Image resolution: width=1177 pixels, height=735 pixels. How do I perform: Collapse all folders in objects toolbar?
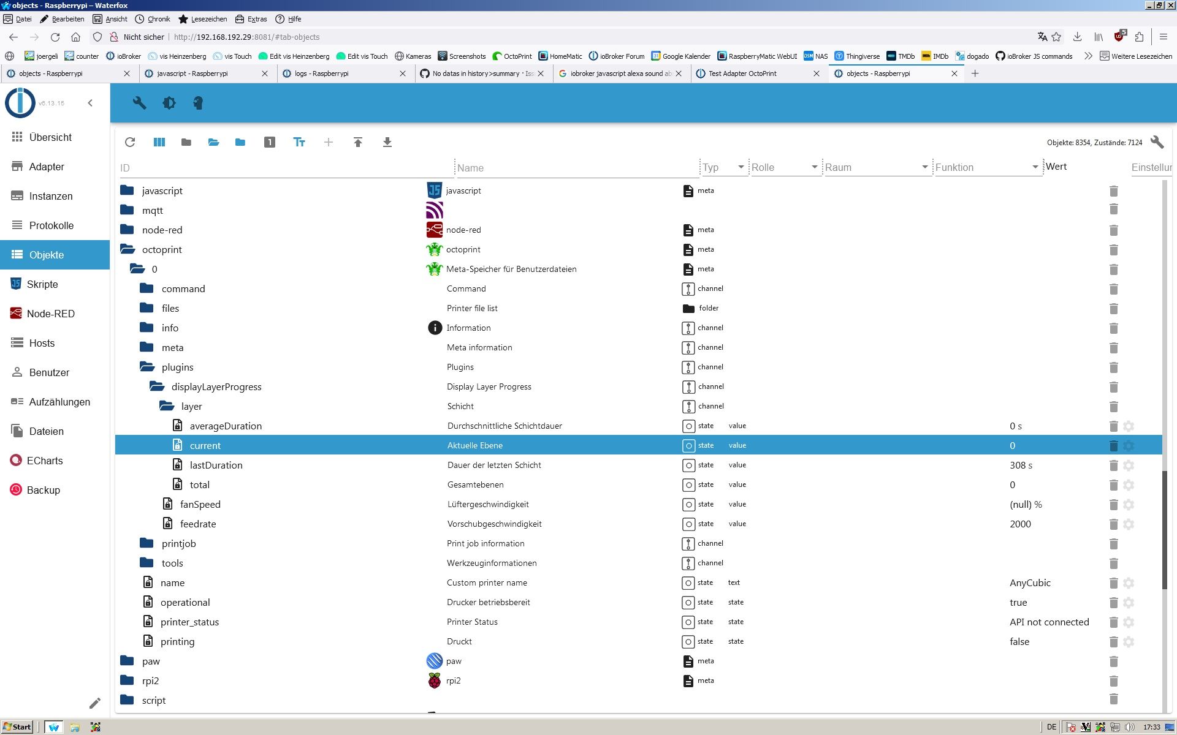tap(186, 142)
